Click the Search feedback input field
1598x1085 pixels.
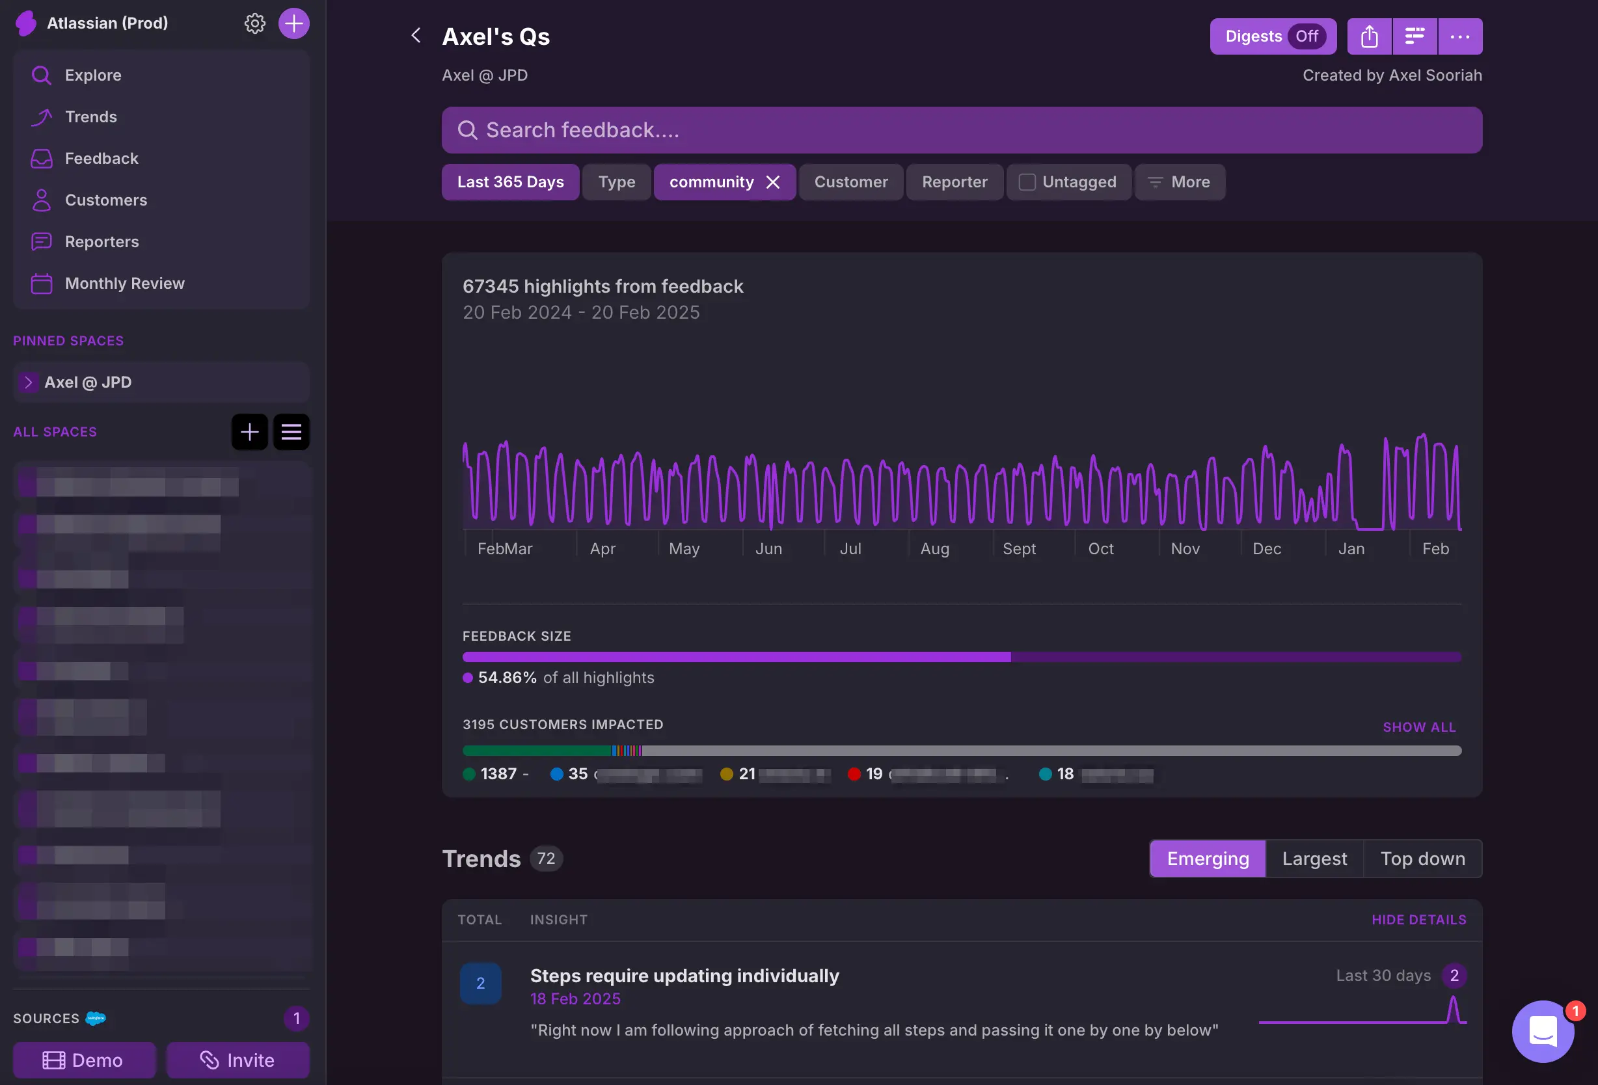click(x=961, y=130)
